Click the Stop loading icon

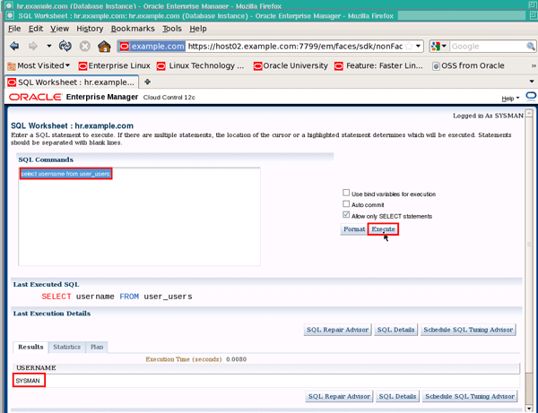coord(85,46)
